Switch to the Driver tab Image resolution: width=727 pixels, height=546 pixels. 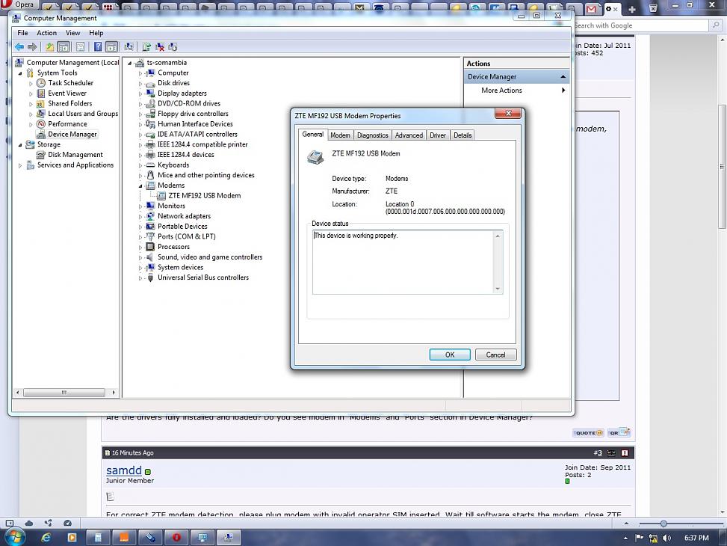438,135
